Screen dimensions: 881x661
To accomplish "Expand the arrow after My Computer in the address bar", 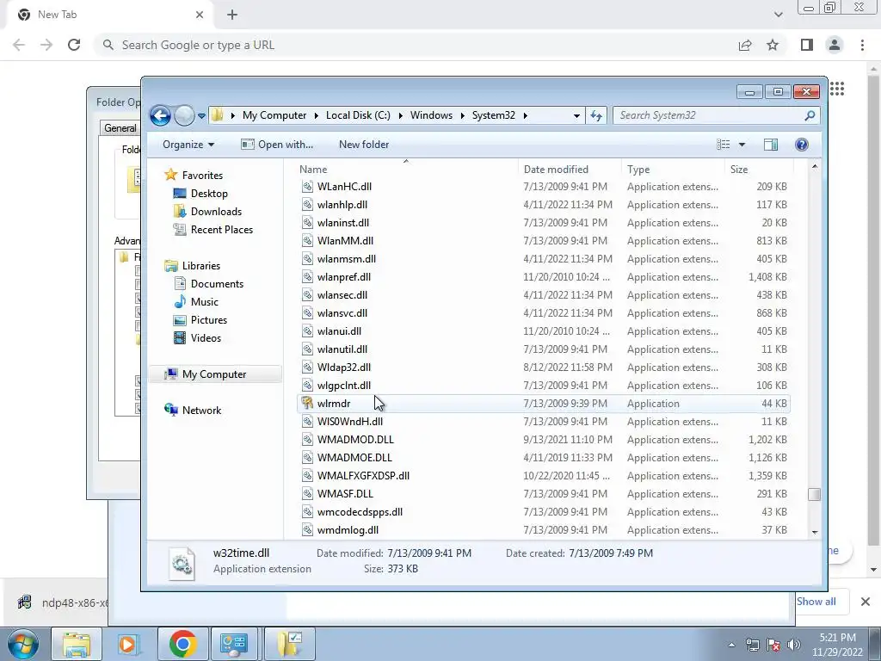I will (x=315, y=116).
